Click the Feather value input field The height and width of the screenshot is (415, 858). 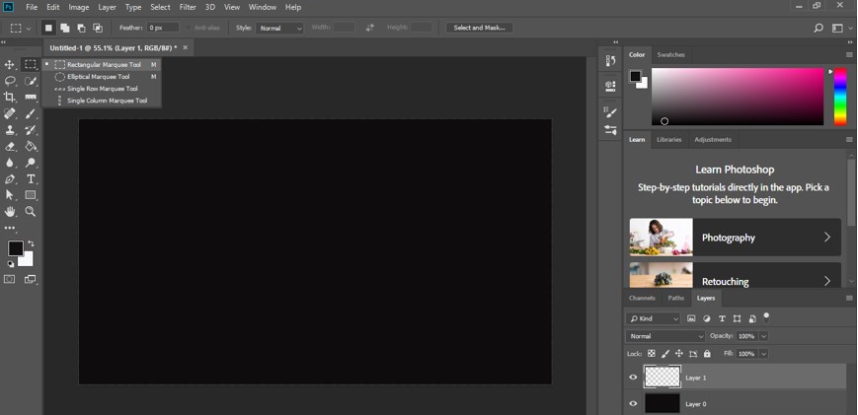pos(163,28)
